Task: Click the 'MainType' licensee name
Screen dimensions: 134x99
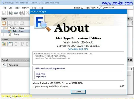Action: pyautogui.click(x=40, y=74)
